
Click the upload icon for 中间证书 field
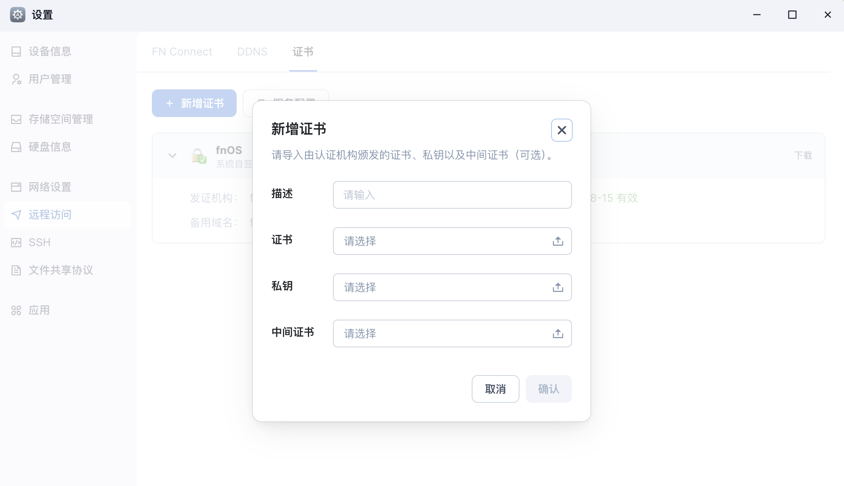click(x=558, y=333)
